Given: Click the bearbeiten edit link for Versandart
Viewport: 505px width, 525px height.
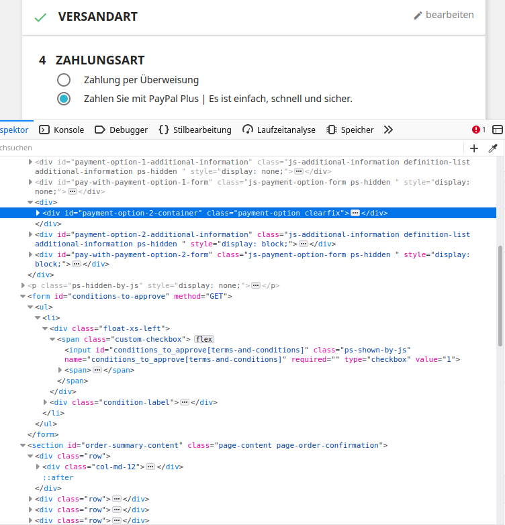Looking at the screenshot, I should click(x=444, y=15).
